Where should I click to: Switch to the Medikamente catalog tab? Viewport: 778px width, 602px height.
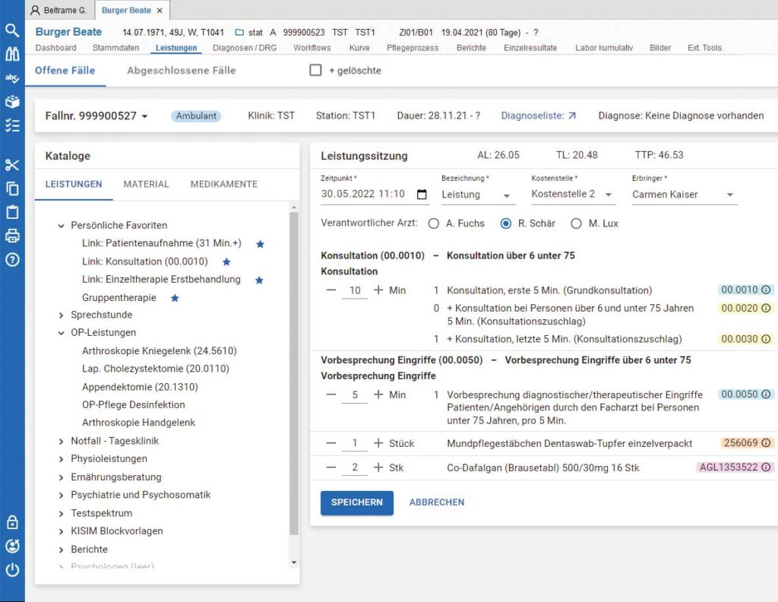[x=223, y=184]
